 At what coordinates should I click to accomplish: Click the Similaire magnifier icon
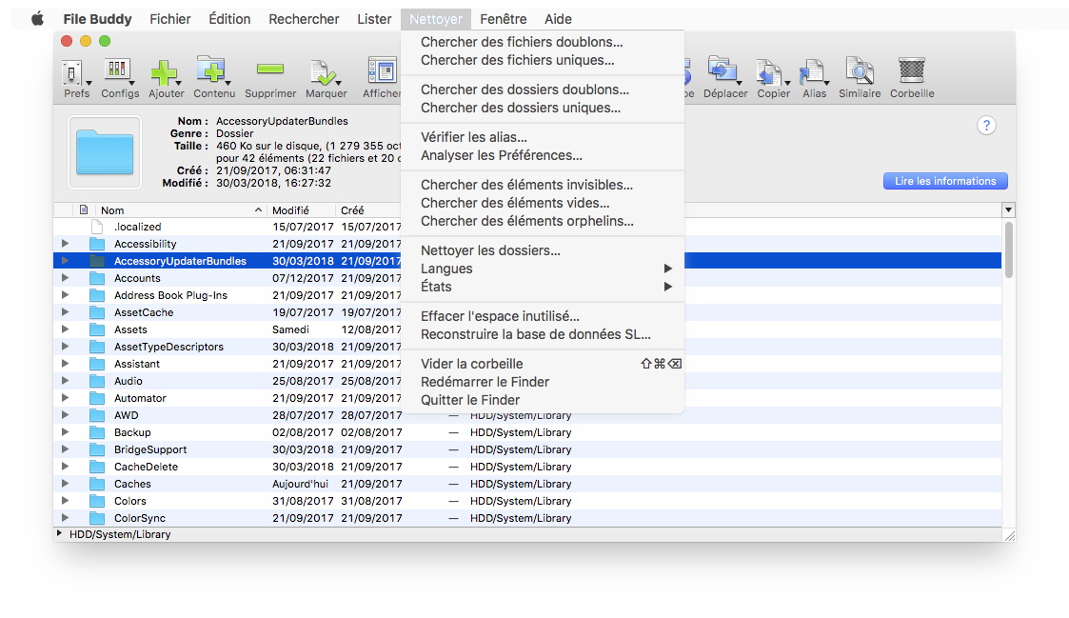tap(859, 70)
